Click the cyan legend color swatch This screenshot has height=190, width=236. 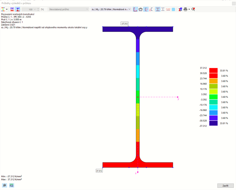[x=213, y=107]
